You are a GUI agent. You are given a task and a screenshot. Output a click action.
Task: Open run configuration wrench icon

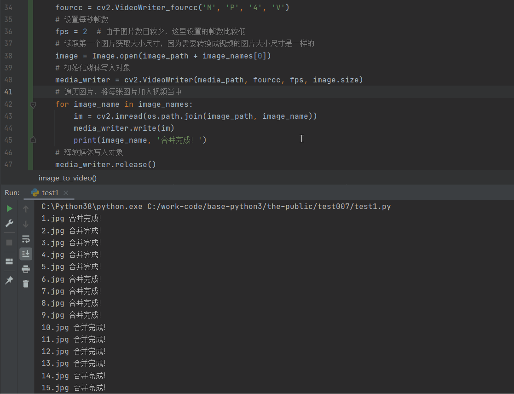tap(9, 224)
